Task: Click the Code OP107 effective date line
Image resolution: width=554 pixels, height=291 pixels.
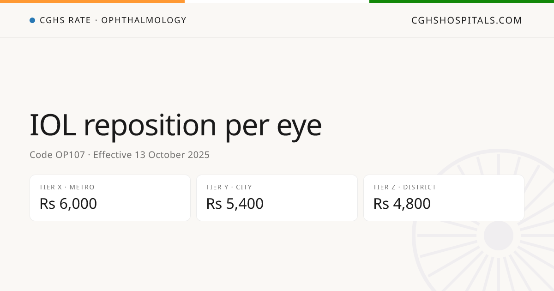Action: [120, 155]
